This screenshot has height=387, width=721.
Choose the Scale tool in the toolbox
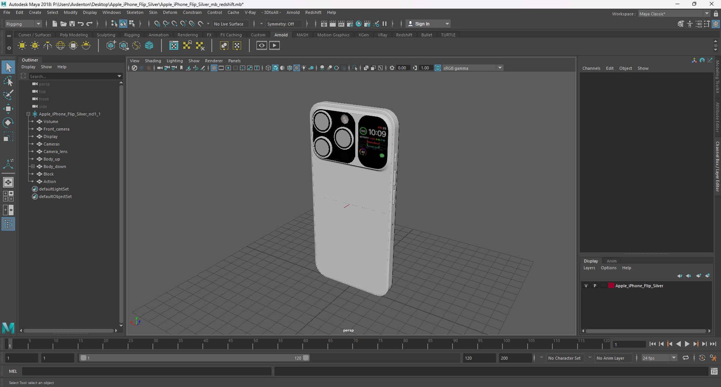point(8,136)
